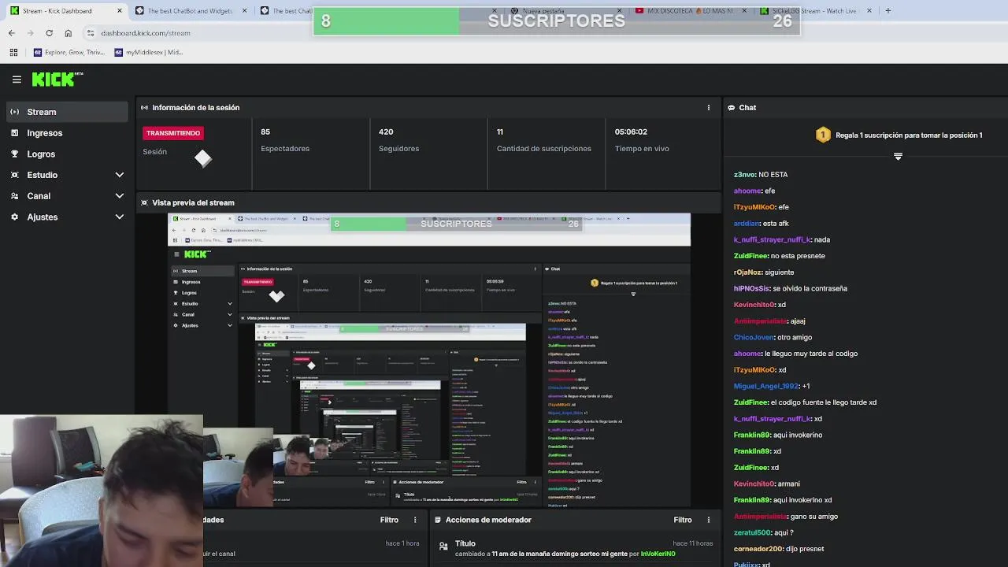Close the Stream - Kick Dashboard tab
The image size is (1008, 567).
point(120,11)
